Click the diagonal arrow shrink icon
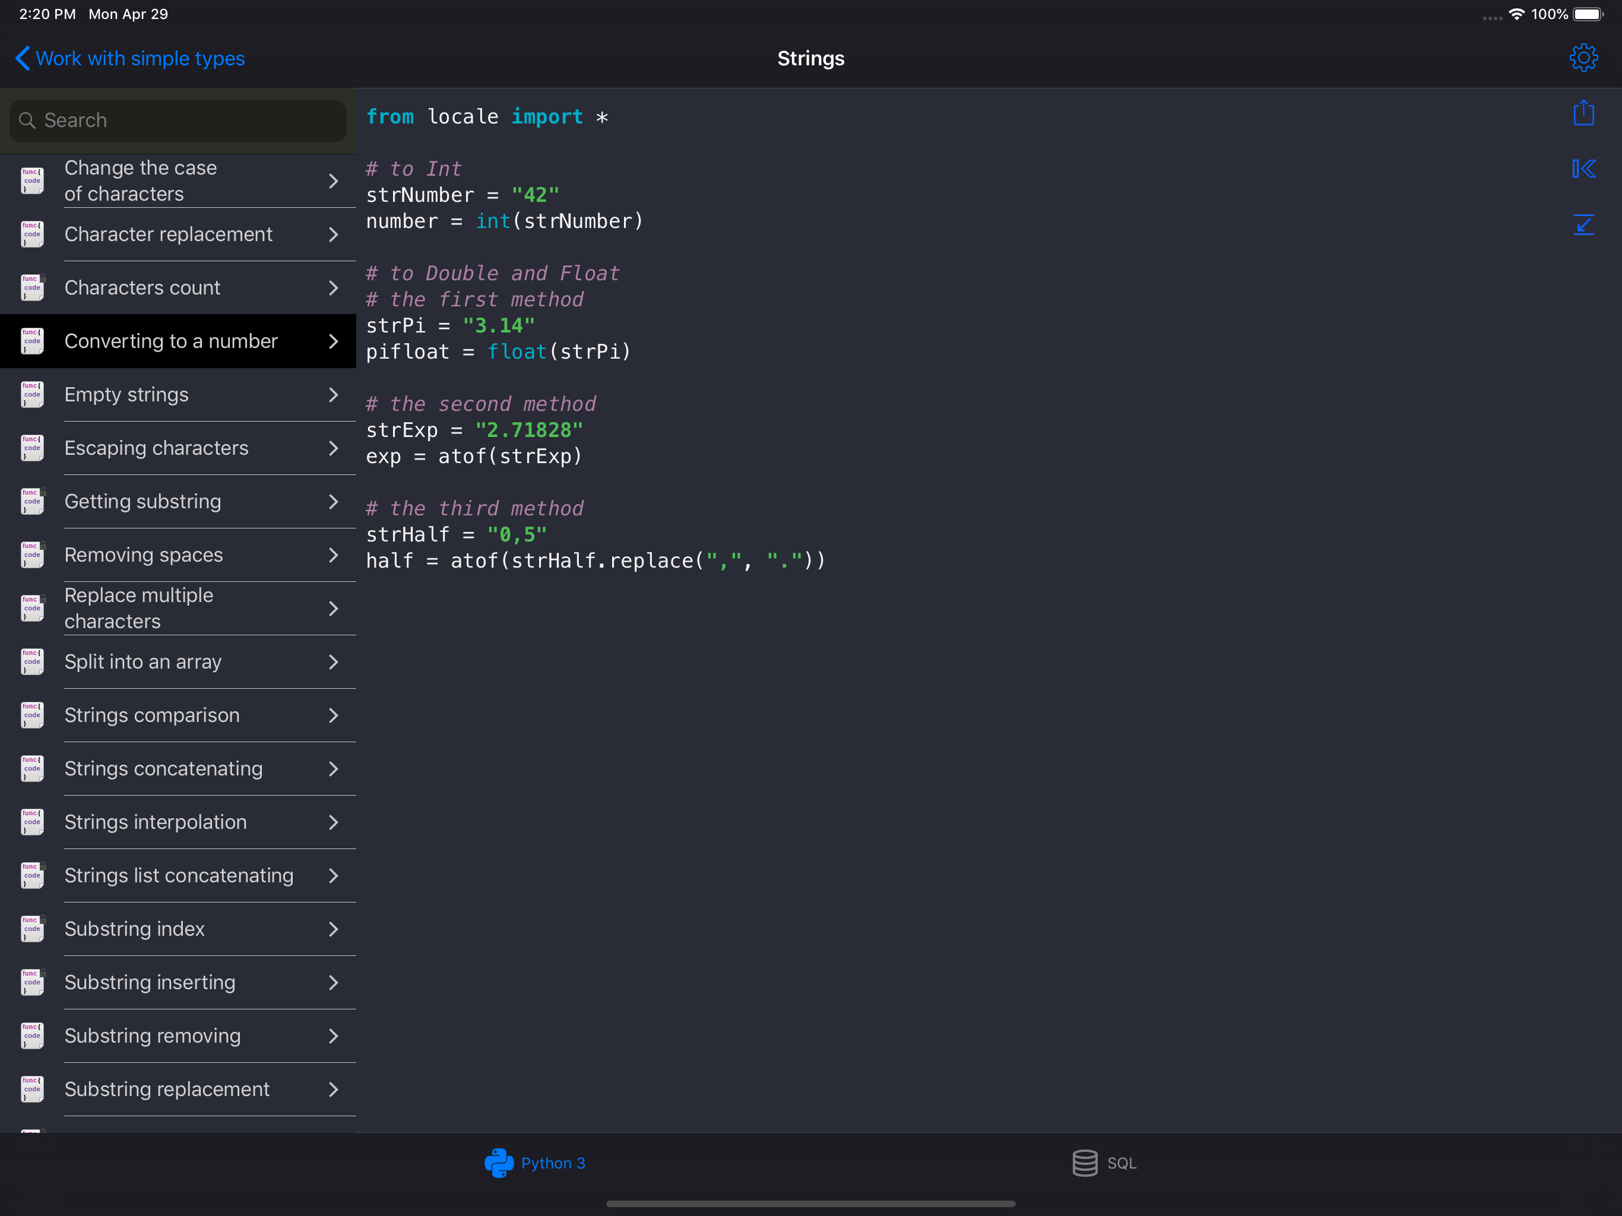The image size is (1622, 1216). click(x=1583, y=224)
